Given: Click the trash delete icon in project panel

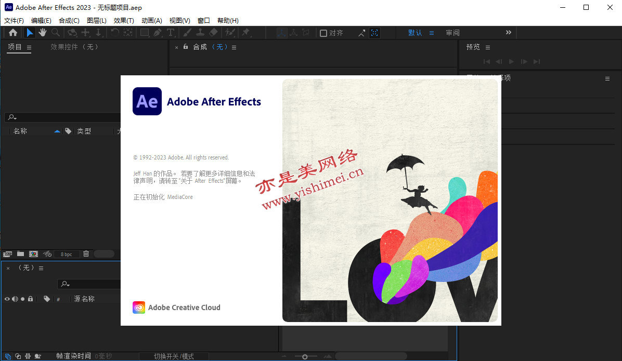Looking at the screenshot, I should tap(86, 253).
